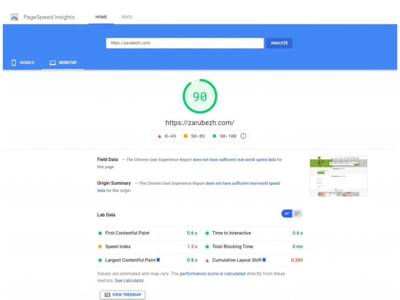Click the 'https://zarubezh.com/' heading under score
This screenshot has width=400, height=300.
point(200,123)
